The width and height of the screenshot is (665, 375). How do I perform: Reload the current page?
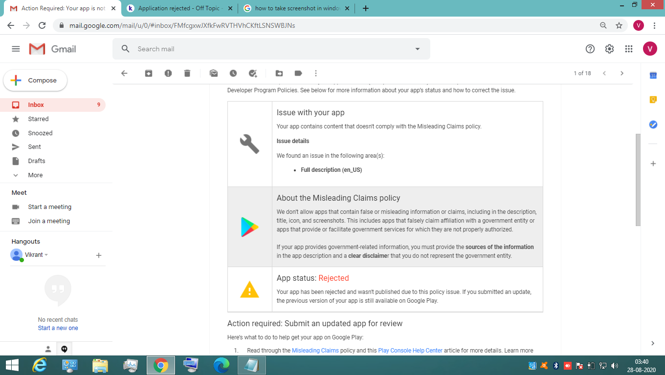tap(42, 25)
